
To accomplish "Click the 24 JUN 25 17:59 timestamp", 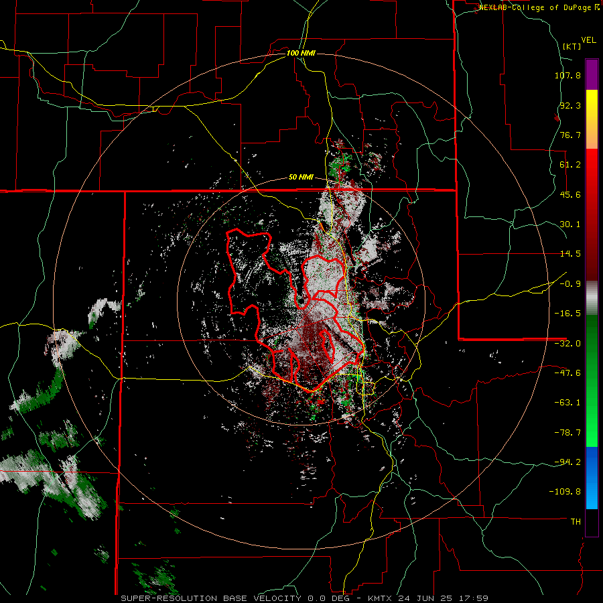I will click(x=443, y=598).
